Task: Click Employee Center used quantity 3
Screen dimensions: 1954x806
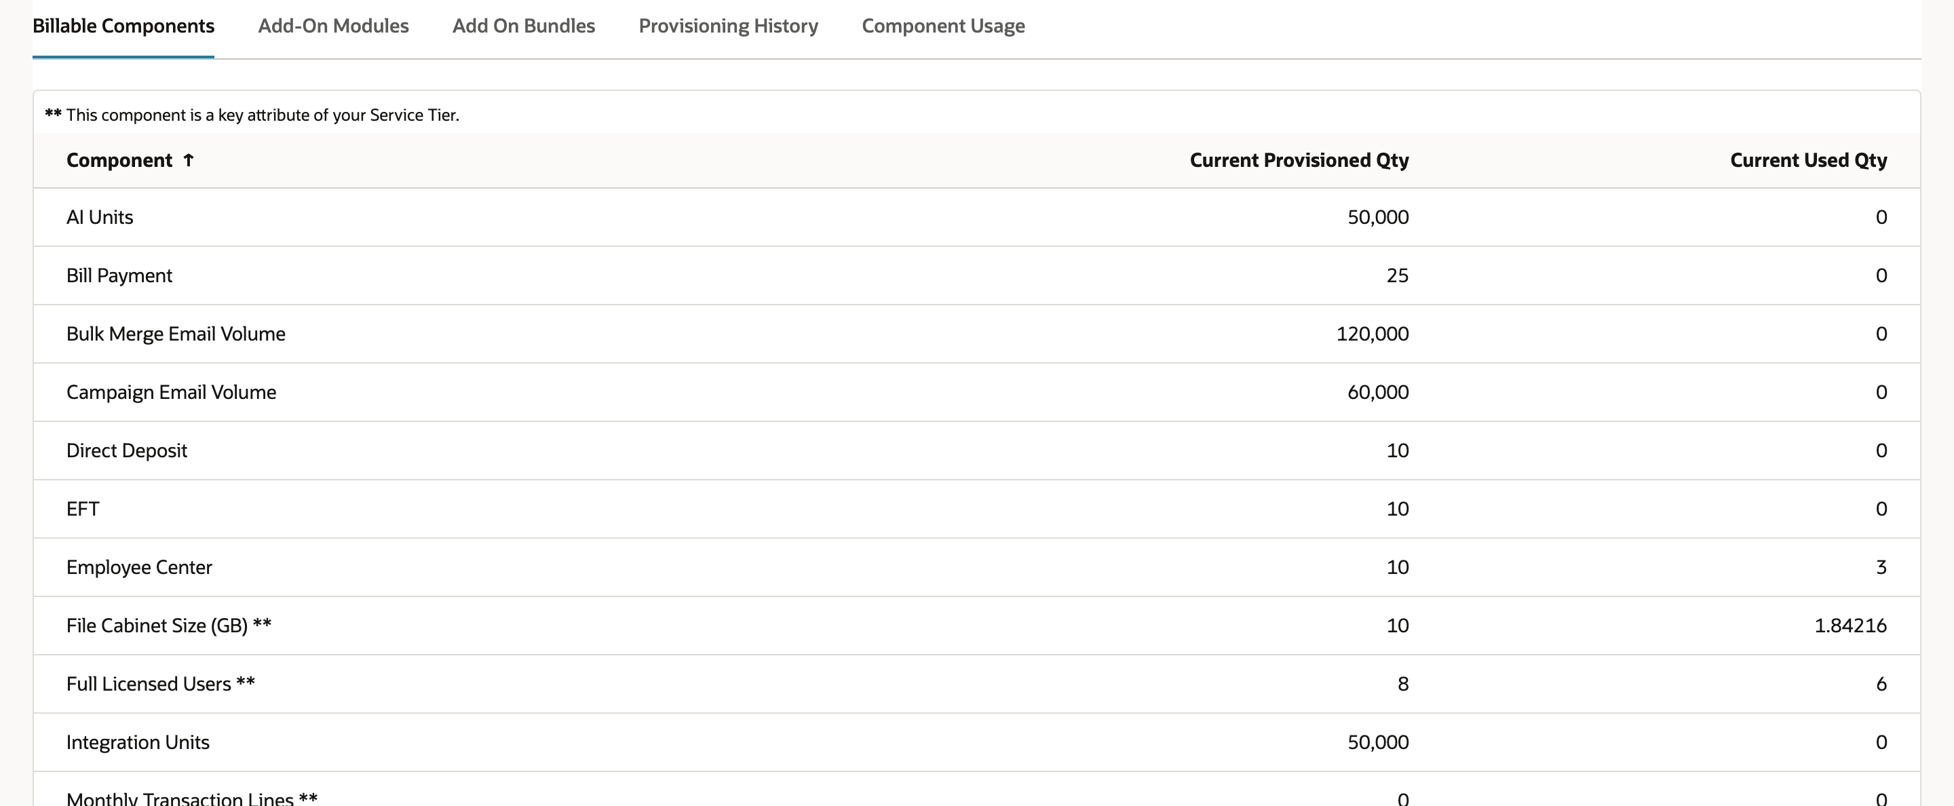Action: [x=1881, y=567]
